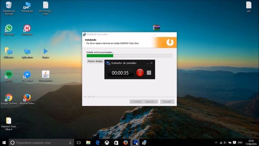Select the folder-with-monitor desktop icon
The width and height of the screenshot is (259, 146).
pos(8,53)
